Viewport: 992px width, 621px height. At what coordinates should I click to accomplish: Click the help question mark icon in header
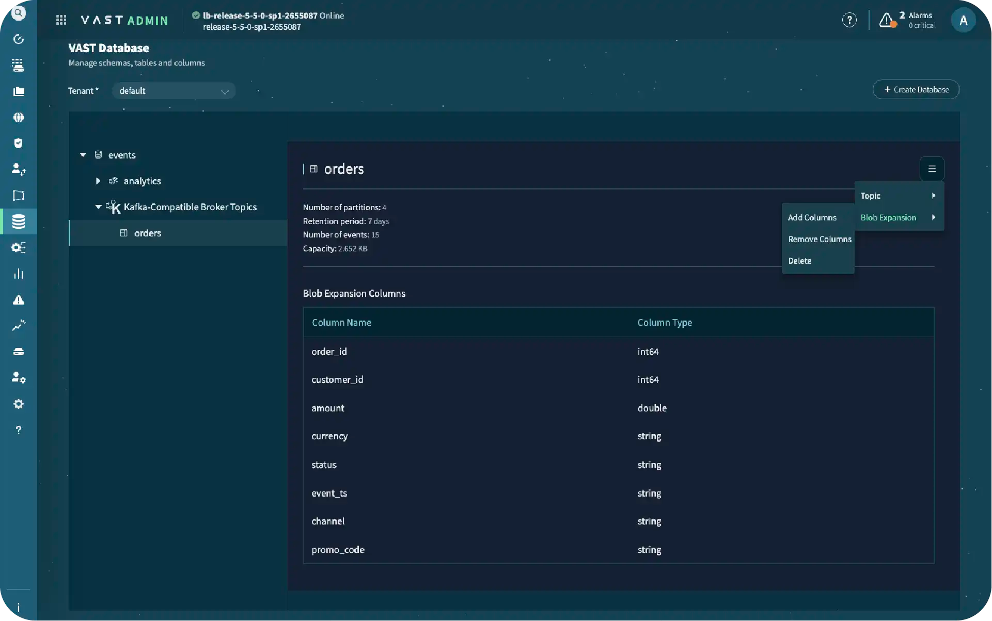849,20
